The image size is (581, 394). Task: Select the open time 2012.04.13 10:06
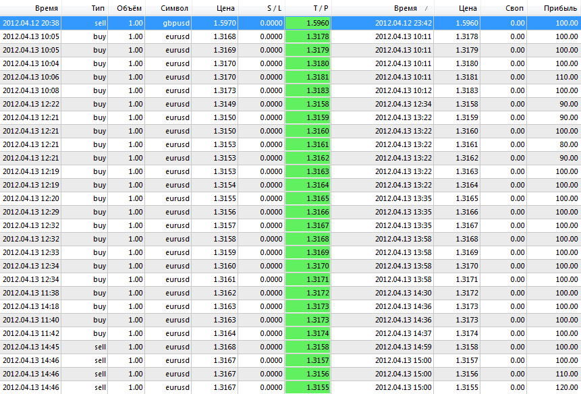pos(31,77)
